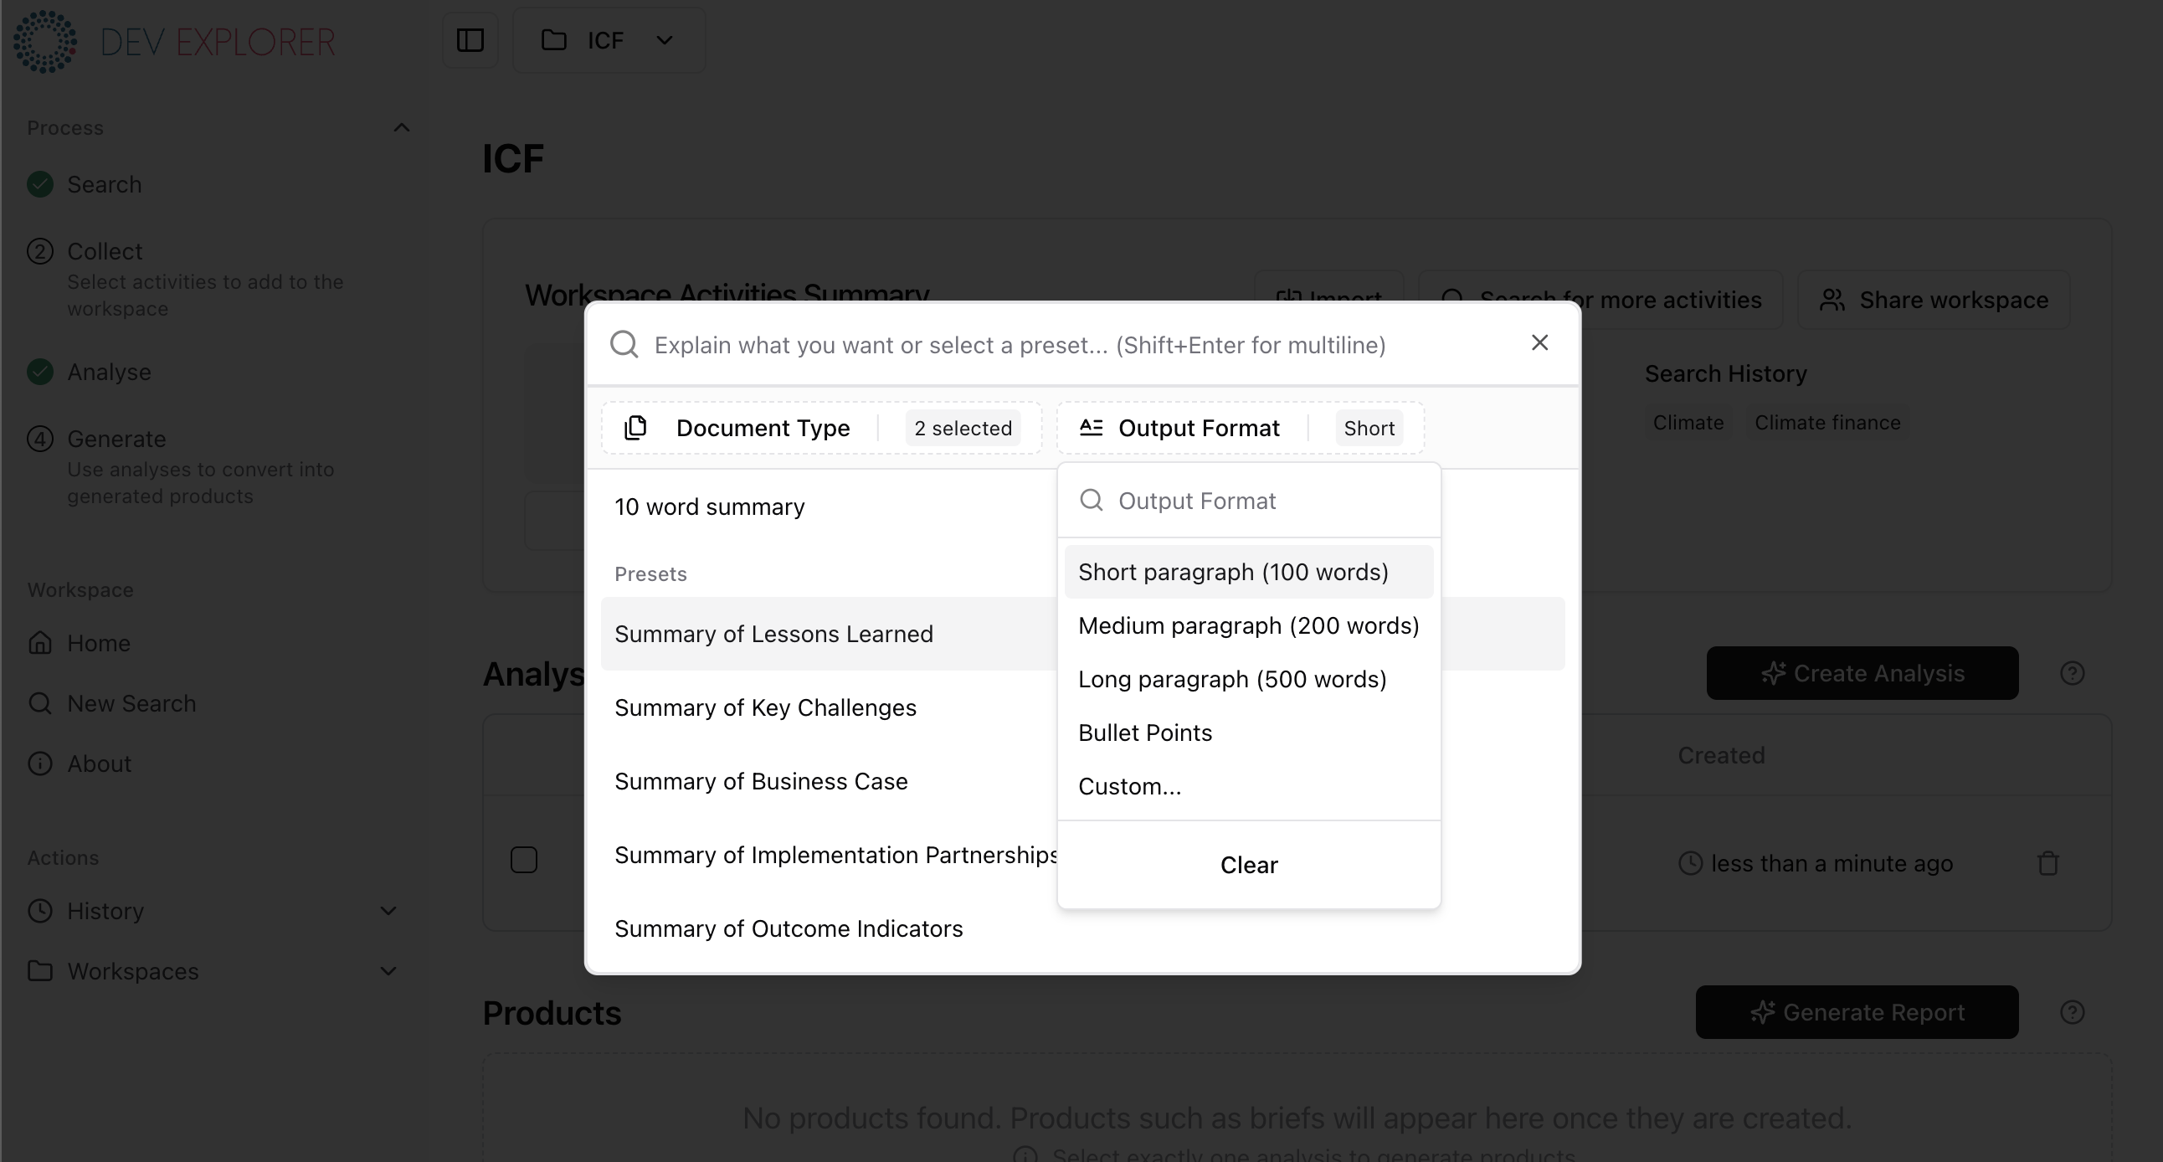This screenshot has width=2163, height=1162.
Task: Select the Document Type filter icon
Action: [x=635, y=427]
